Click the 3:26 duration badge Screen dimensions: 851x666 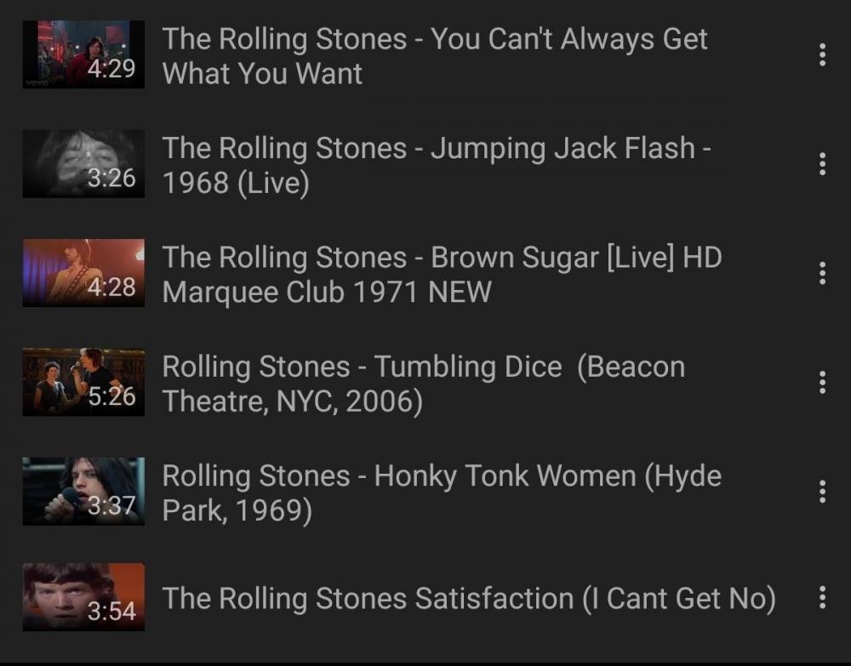coord(111,178)
